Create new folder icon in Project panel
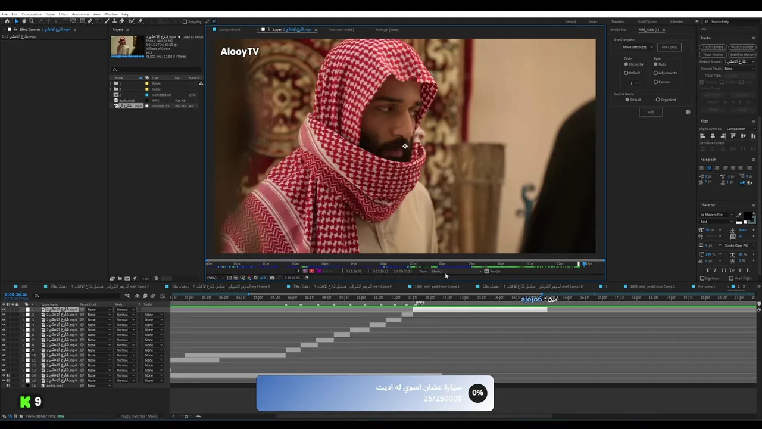 click(120, 278)
